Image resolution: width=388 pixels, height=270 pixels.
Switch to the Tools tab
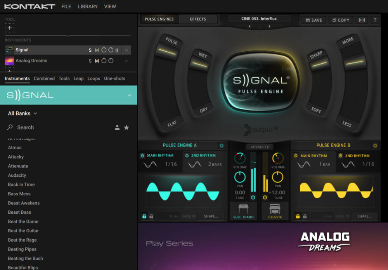64,78
